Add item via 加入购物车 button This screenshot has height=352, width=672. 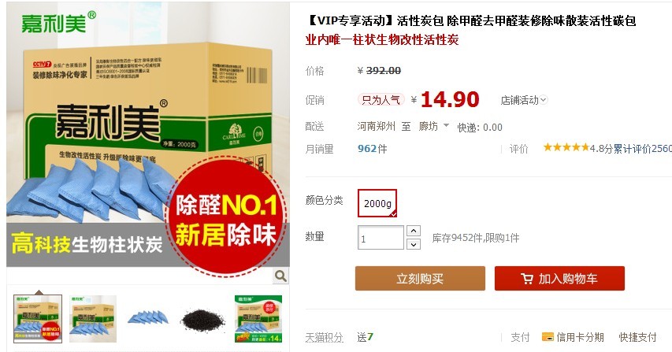pyautogui.click(x=559, y=278)
